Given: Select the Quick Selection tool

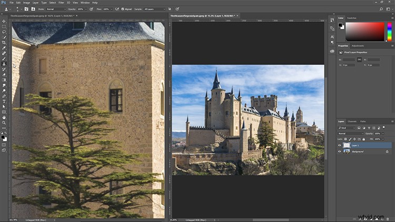Looking at the screenshot, I should (x=4, y=37).
